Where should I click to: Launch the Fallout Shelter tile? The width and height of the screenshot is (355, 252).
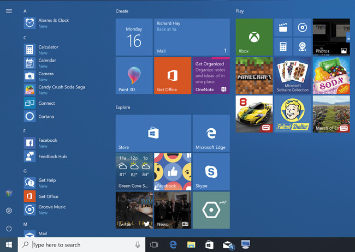coord(293,114)
